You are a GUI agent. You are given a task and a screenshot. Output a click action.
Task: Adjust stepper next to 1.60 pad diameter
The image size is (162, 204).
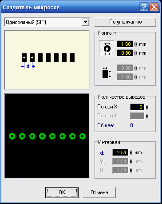135,44
